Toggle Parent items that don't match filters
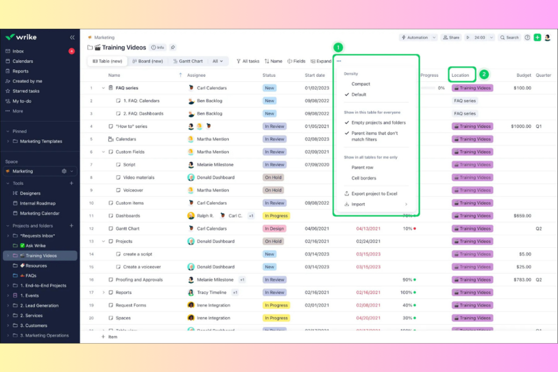The image size is (558, 372). coord(374,136)
